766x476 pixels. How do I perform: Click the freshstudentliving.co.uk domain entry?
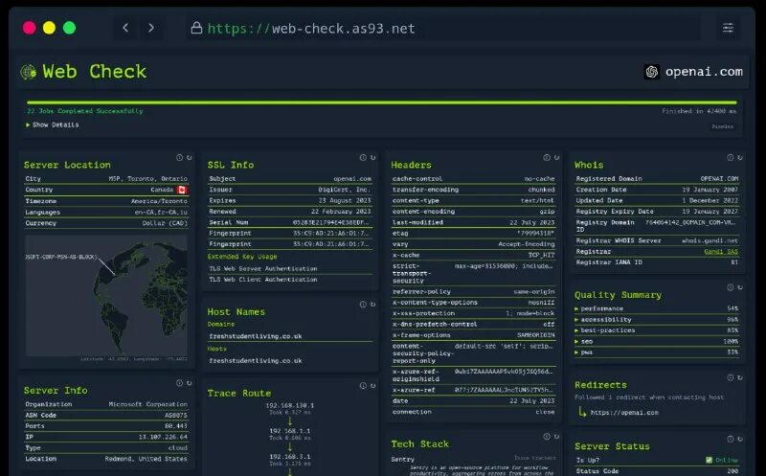256,336
